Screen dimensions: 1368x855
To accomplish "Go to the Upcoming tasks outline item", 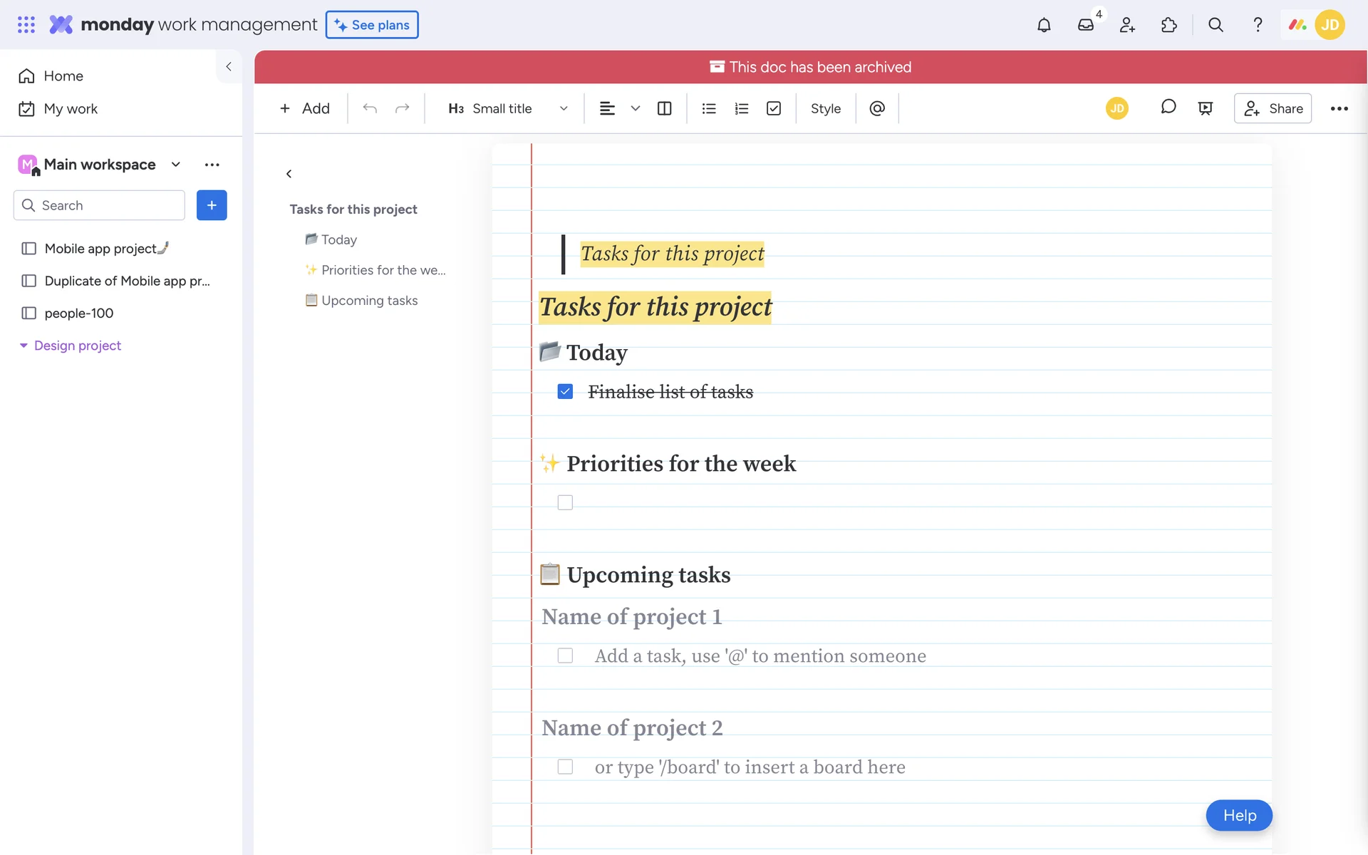I will click(369, 301).
